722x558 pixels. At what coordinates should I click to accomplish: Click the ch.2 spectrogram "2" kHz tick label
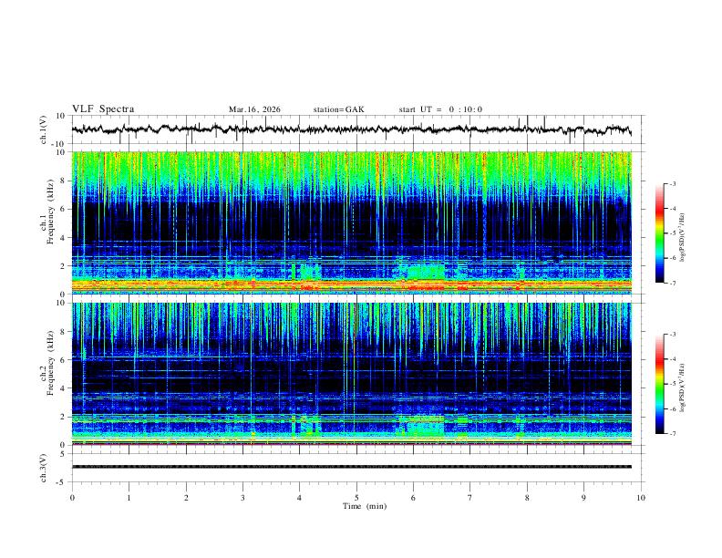tap(63, 417)
